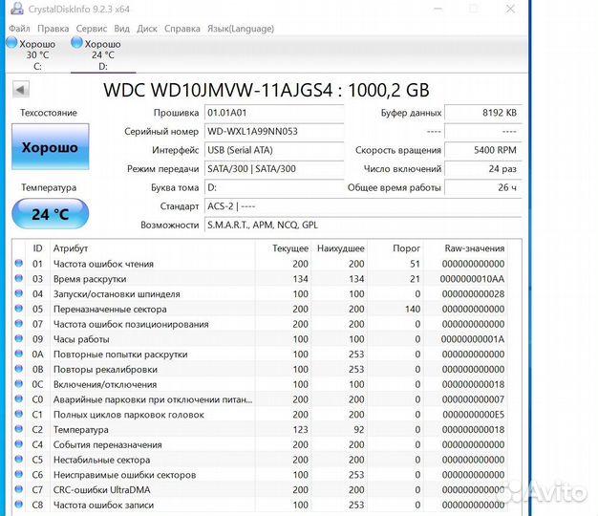Viewport: 598px width, 516px height.
Task: Click status dot for attribute C0
Action: [x=19, y=398]
